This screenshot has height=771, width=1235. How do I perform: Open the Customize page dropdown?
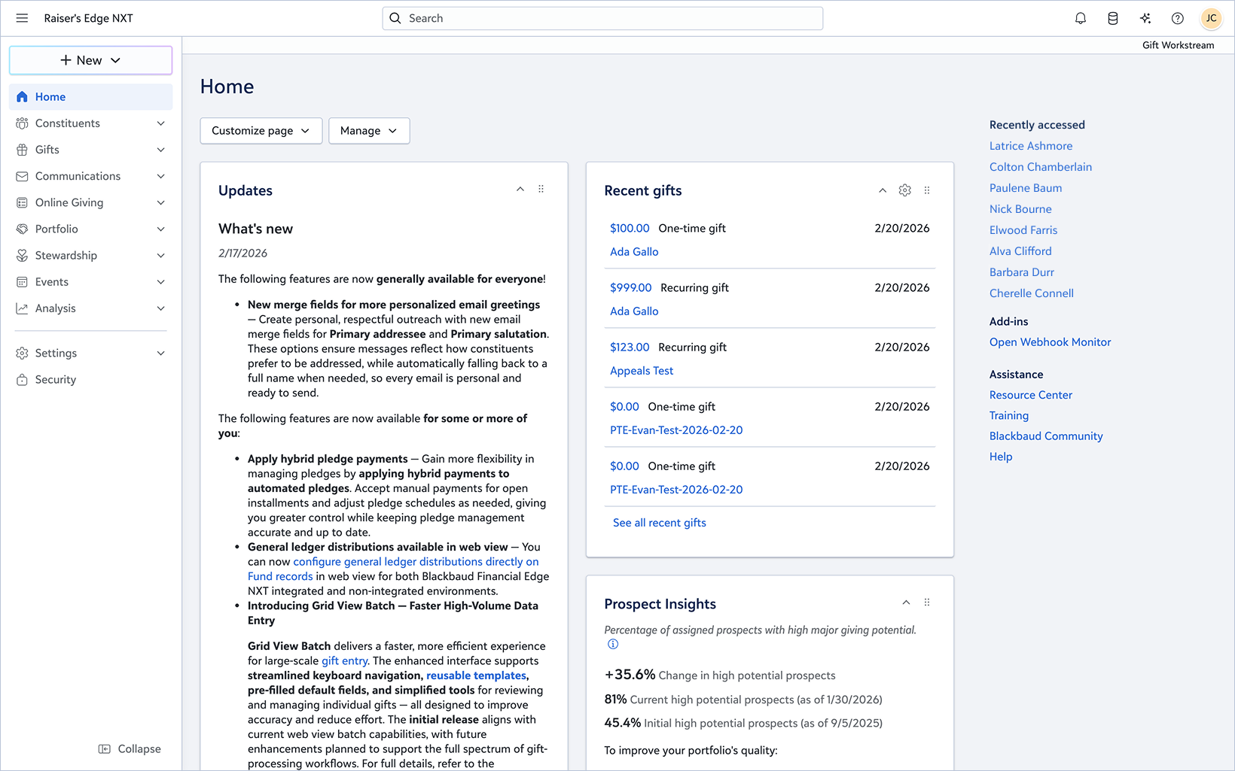(x=261, y=131)
